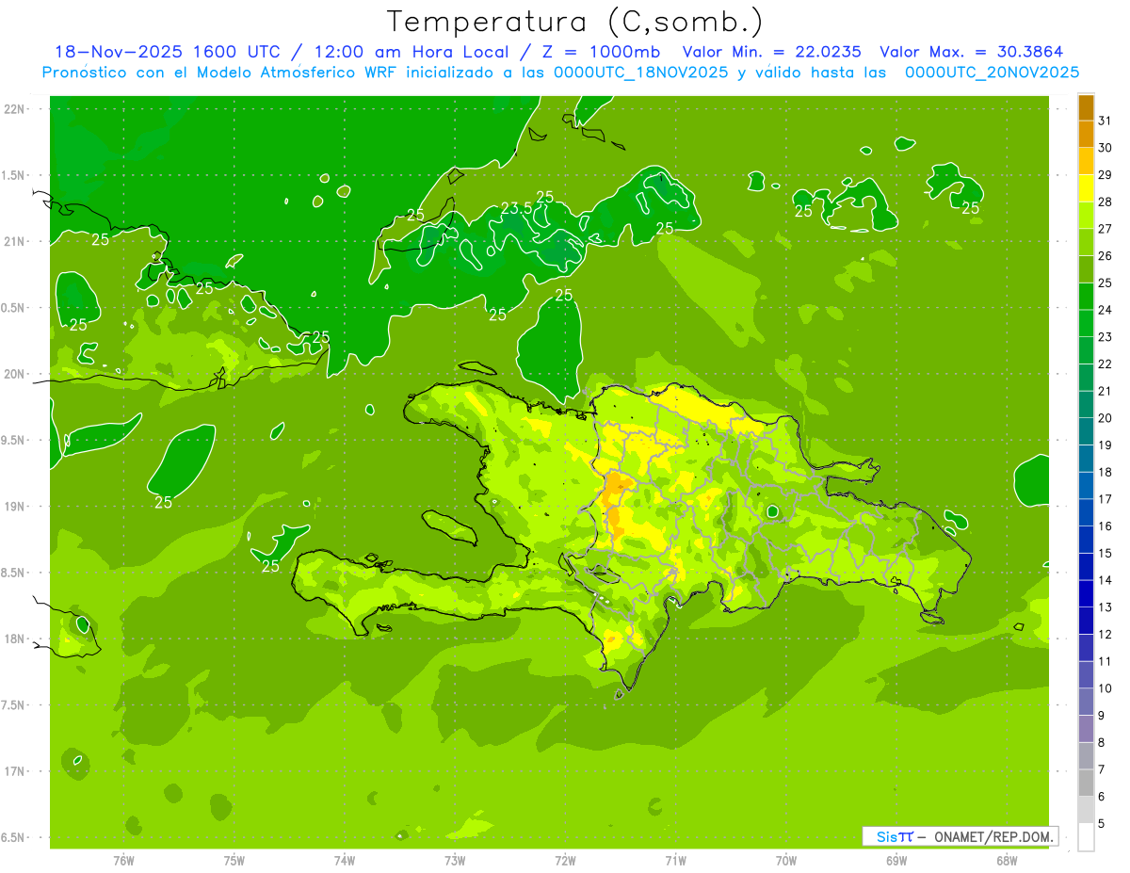The width and height of the screenshot is (1130, 873).
Task: Pick the legend swatch between 26 and 27
Action: tap(1086, 242)
